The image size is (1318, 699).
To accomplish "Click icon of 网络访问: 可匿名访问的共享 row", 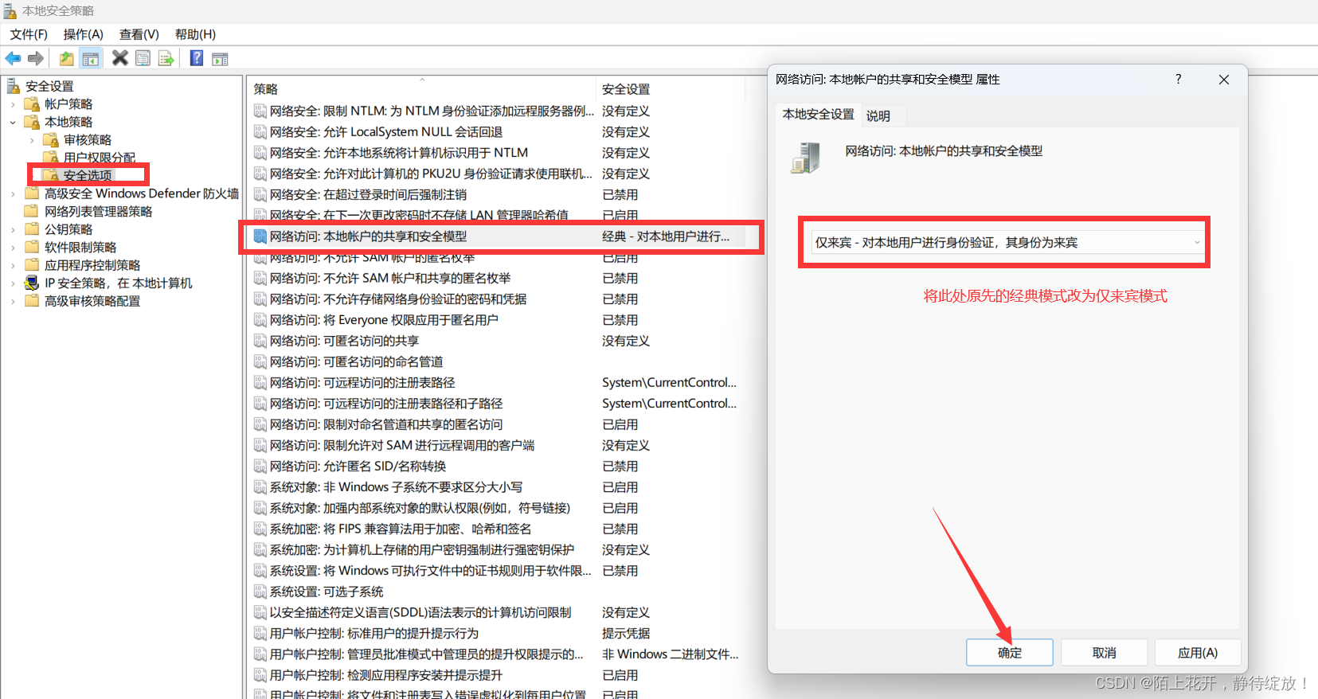I will click(x=260, y=341).
